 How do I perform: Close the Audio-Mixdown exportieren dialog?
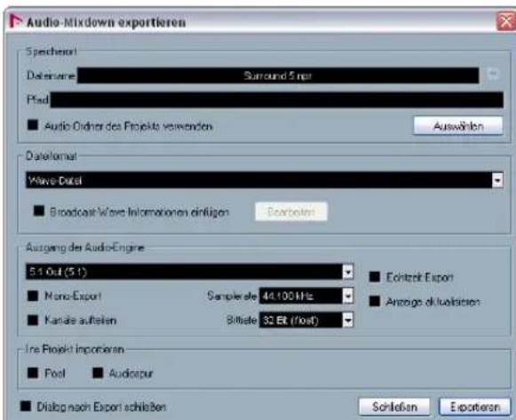click(x=506, y=21)
